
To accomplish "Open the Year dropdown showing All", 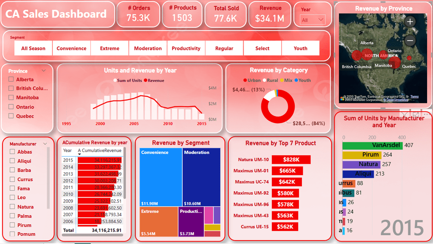I will pos(312,20).
